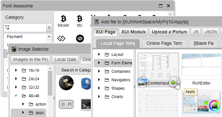Open the Upload a Picture tab
The height and width of the screenshot is (117, 222).
(169, 32)
